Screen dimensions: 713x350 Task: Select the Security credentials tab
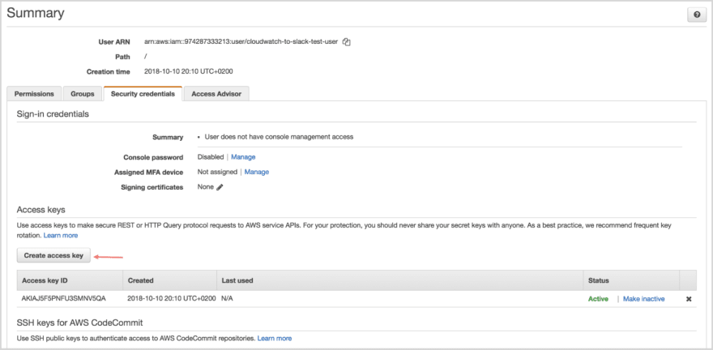pyautogui.click(x=143, y=94)
